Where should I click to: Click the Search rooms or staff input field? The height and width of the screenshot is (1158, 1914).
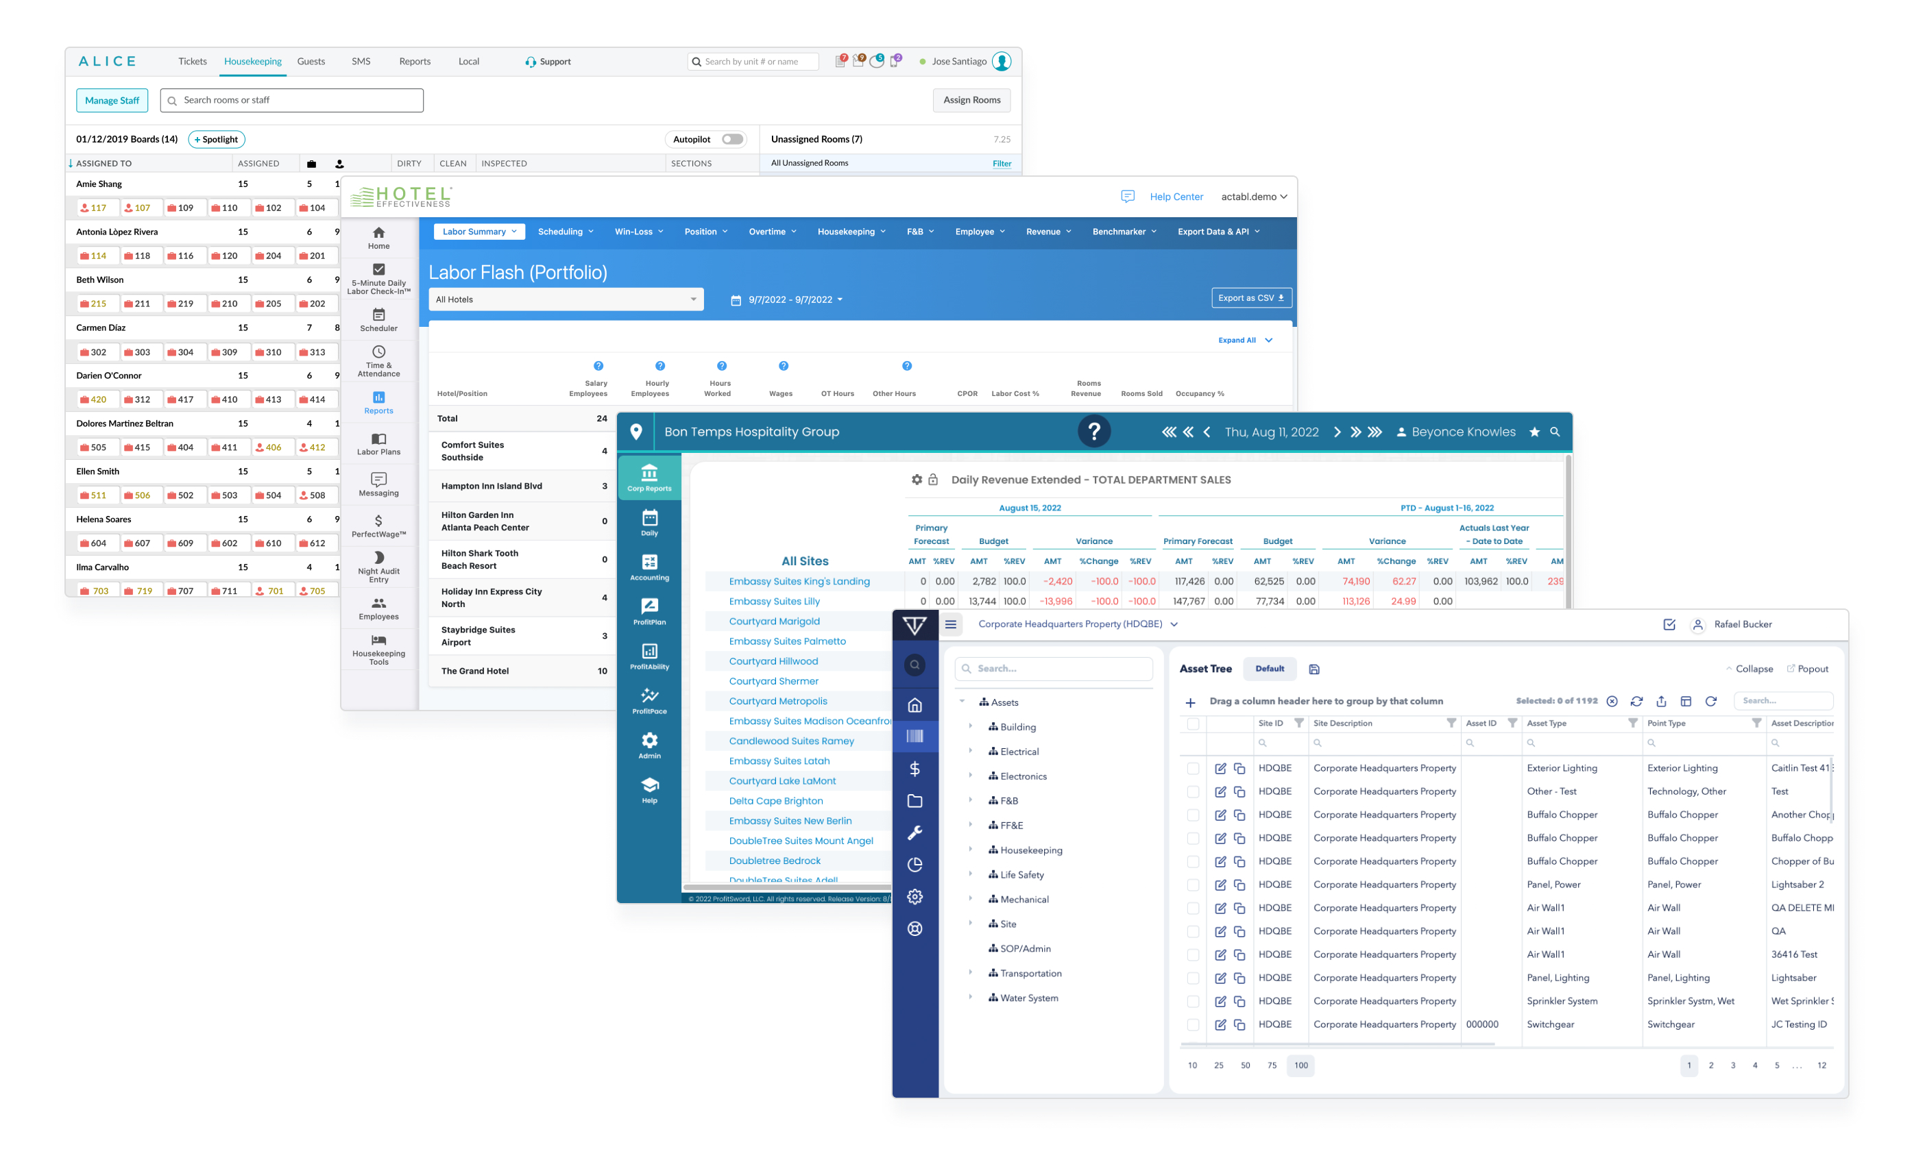(291, 99)
